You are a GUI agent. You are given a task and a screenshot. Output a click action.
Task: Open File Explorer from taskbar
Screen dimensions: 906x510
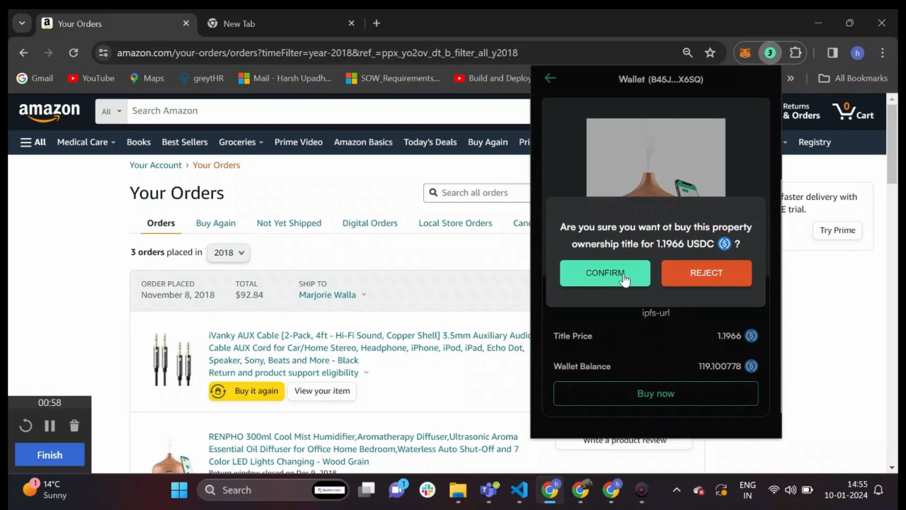458,490
